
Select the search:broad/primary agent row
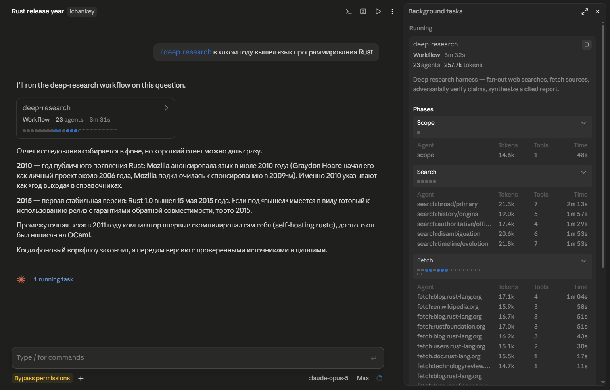point(502,204)
